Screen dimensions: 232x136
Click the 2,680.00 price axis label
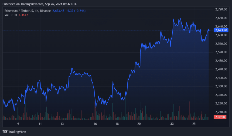tap(221, 18)
